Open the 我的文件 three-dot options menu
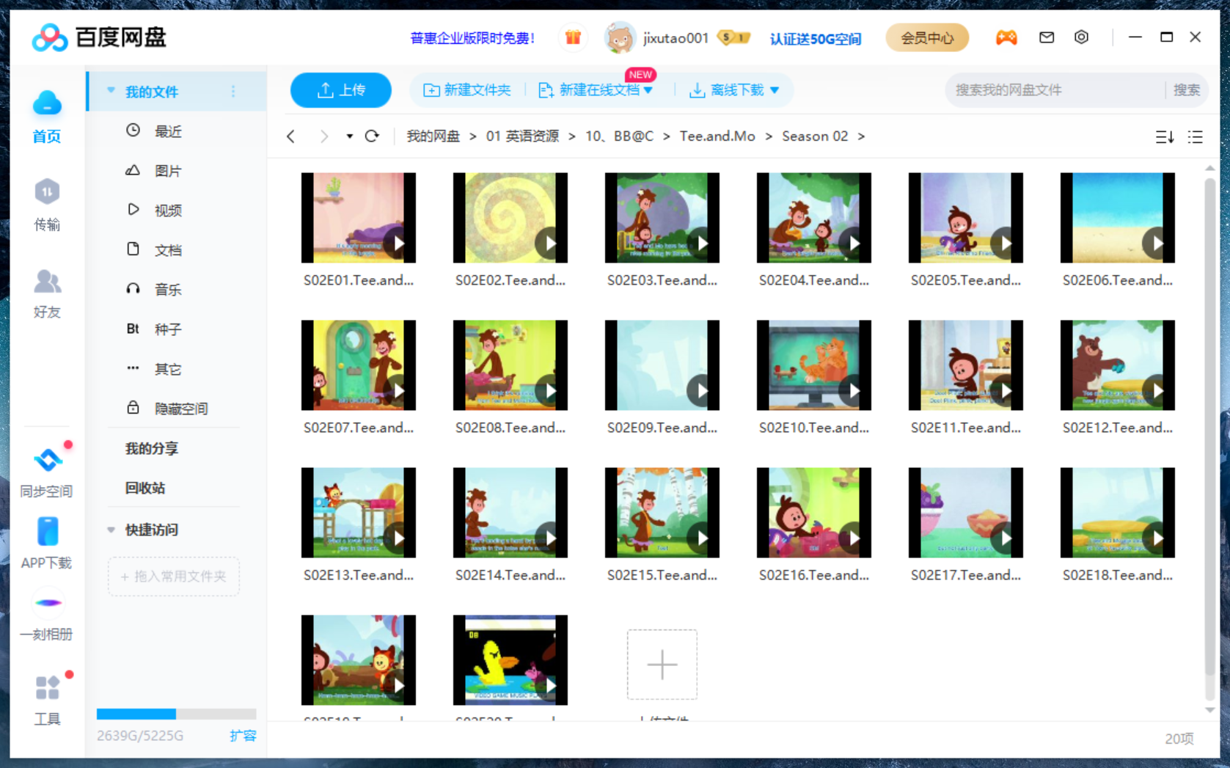Screen dimensions: 1230x768 pos(233,91)
